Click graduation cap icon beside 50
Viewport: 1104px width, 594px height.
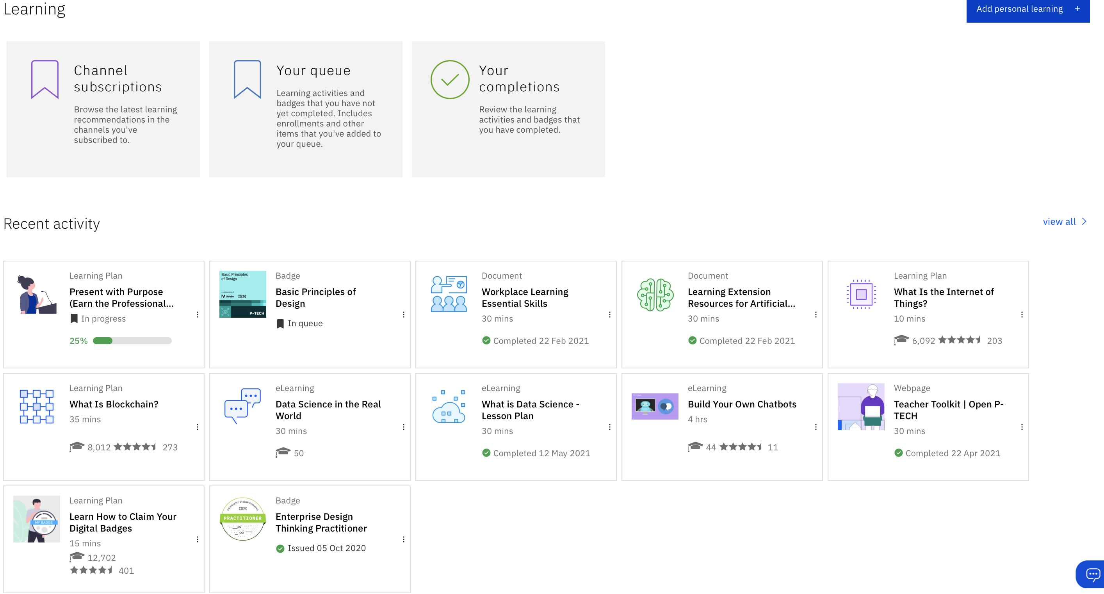pos(283,453)
